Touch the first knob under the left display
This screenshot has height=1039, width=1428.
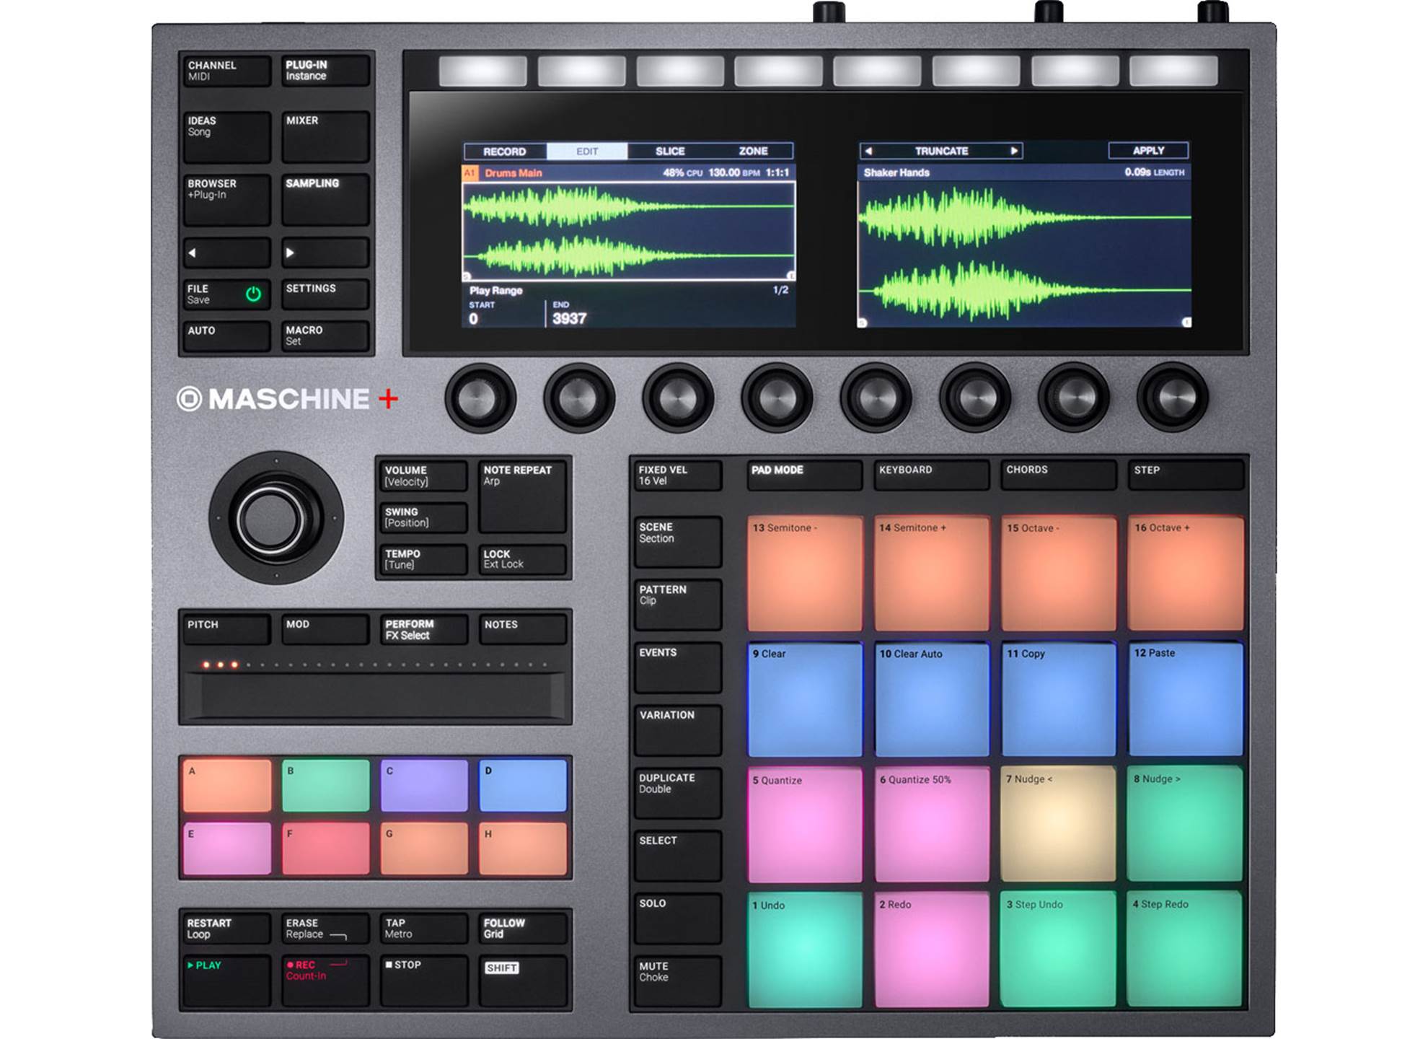(x=480, y=398)
